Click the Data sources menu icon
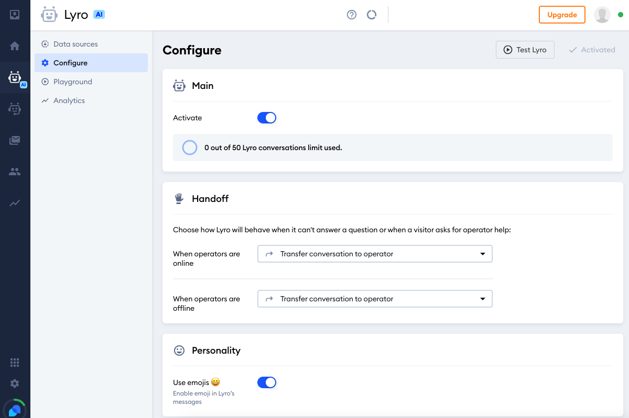 [x=45, y=44]
